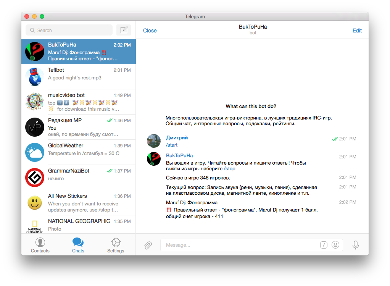Click Дмитрий's avatar in conversation
This screenshot has width=390, height=286.
tap(154, 141)
